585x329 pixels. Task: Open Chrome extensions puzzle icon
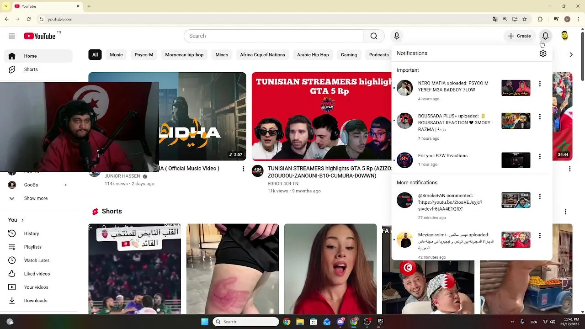(540, 19)
